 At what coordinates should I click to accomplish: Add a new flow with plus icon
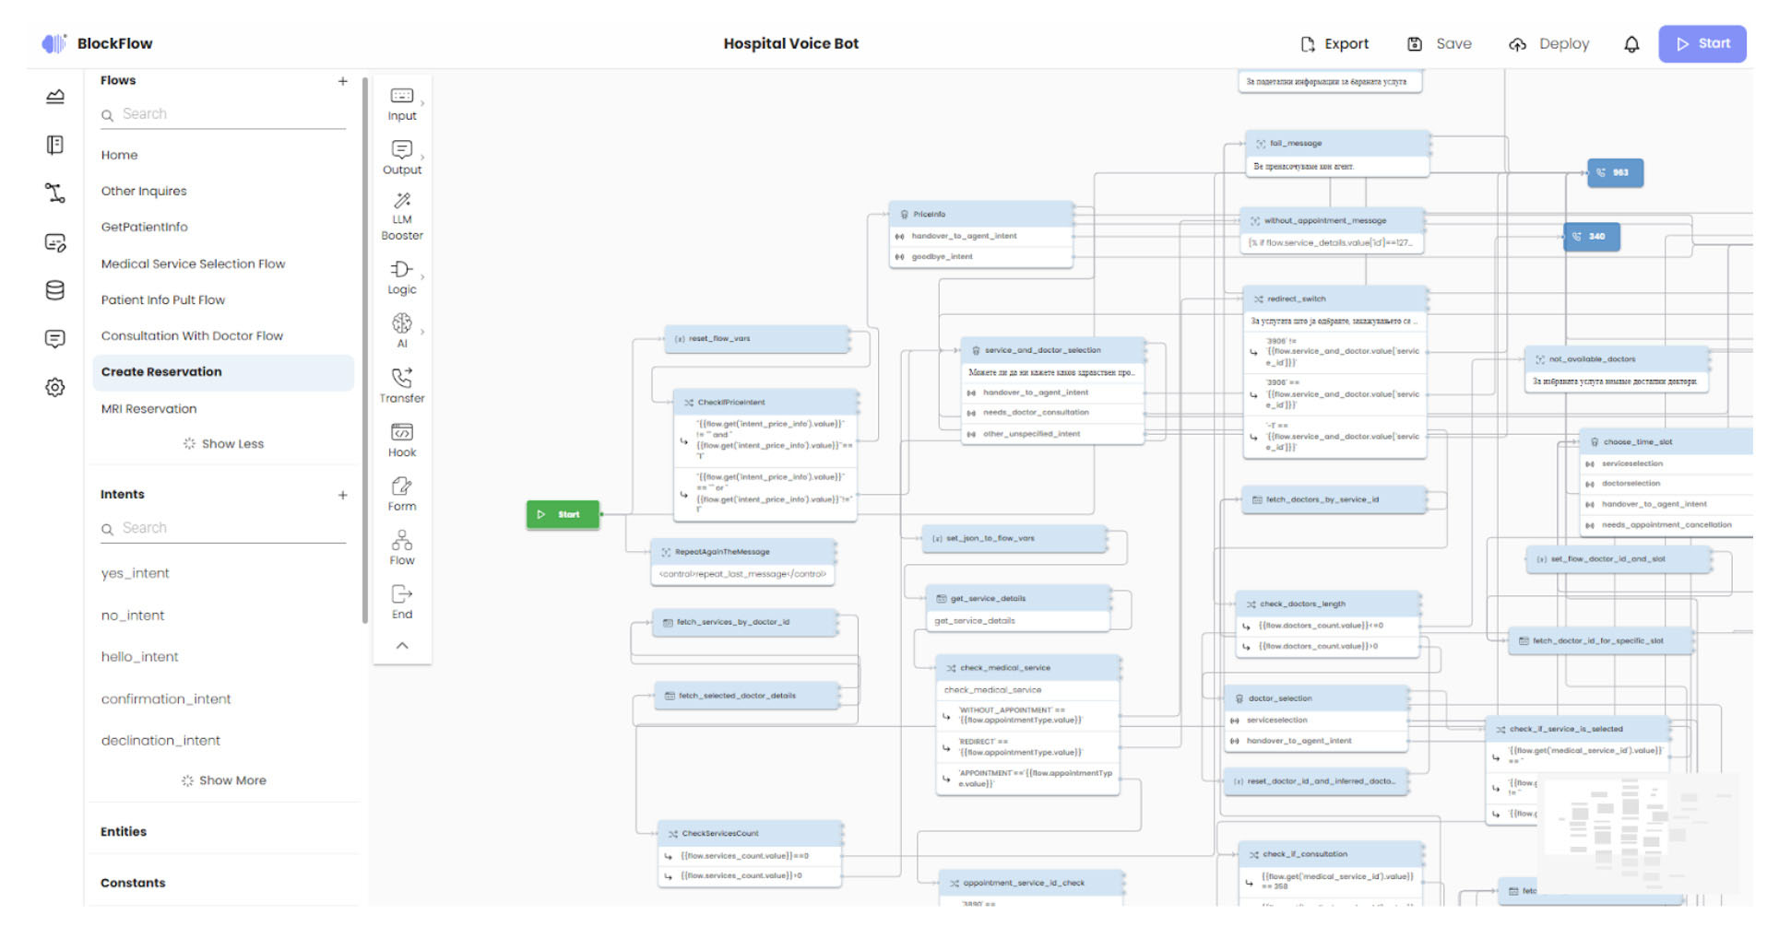343,81
